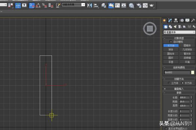Enable the 真实世界贴图大小 checkbox
This screenshot has width=196, height=130.
[166, 128]
